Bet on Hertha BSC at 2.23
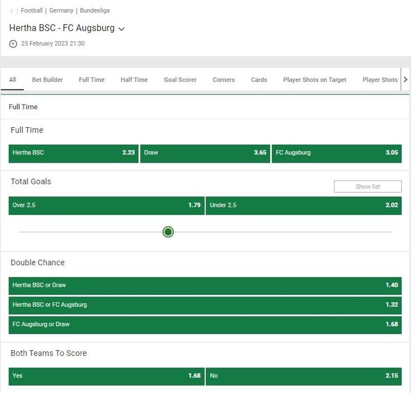The image size is (411, 393). click(73, 154)
